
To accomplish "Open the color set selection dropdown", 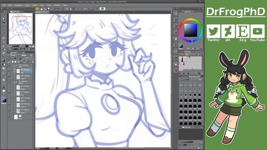I will pyautogui.click(x=197, y=55).
